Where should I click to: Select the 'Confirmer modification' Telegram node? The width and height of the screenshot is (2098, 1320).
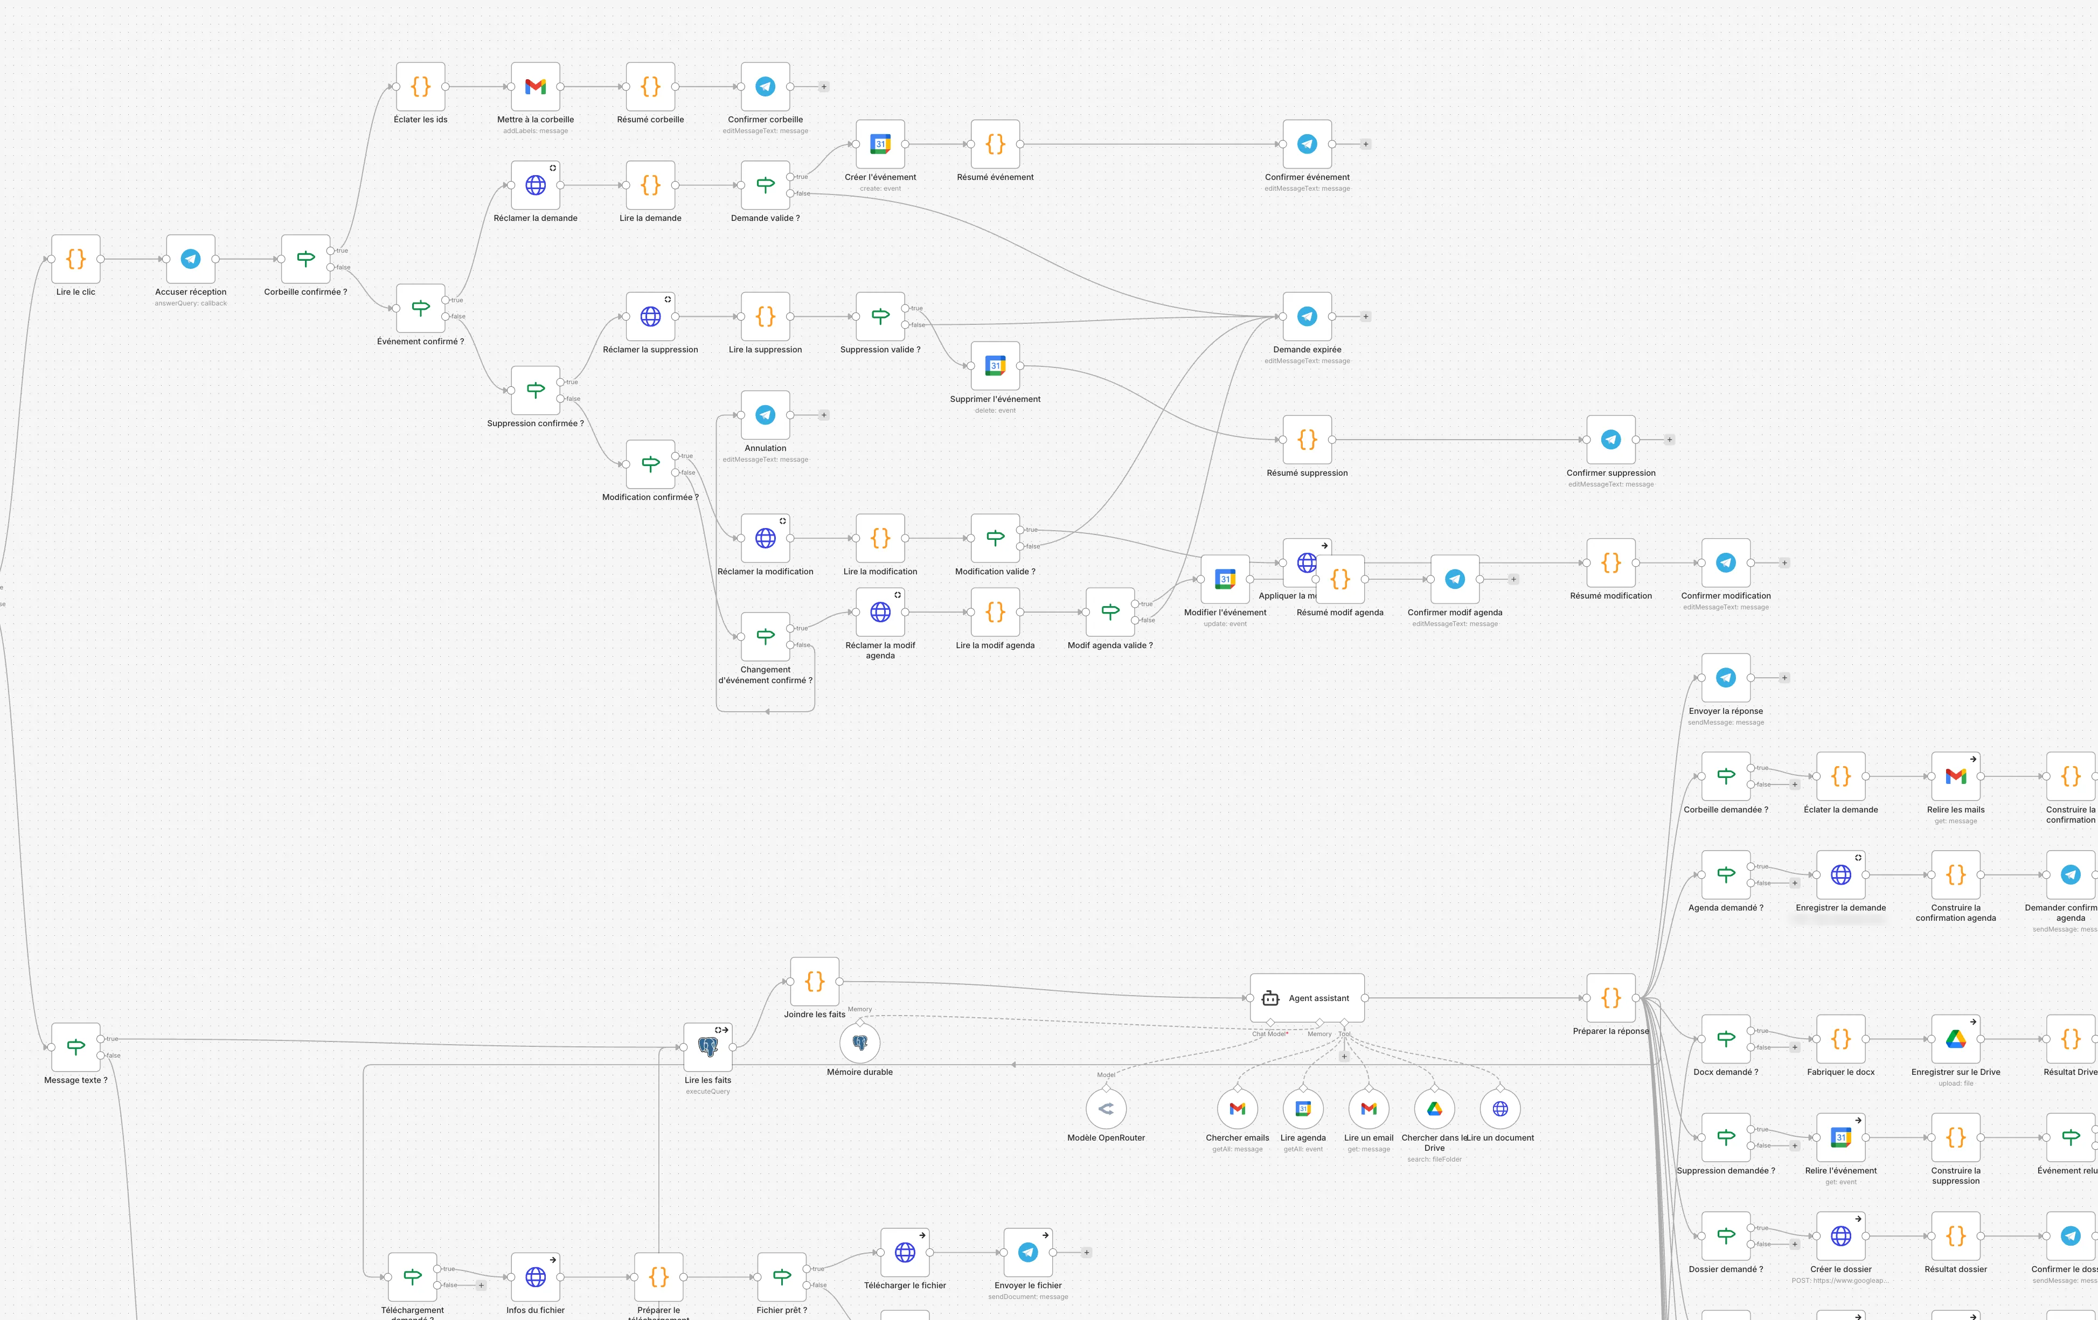click(1726, 563)
